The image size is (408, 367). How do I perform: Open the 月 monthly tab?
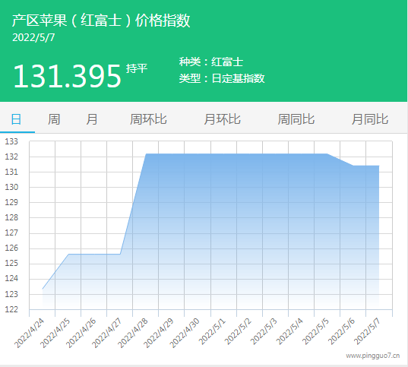[92, 119]
